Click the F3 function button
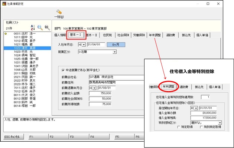 (x=79, y=136)
